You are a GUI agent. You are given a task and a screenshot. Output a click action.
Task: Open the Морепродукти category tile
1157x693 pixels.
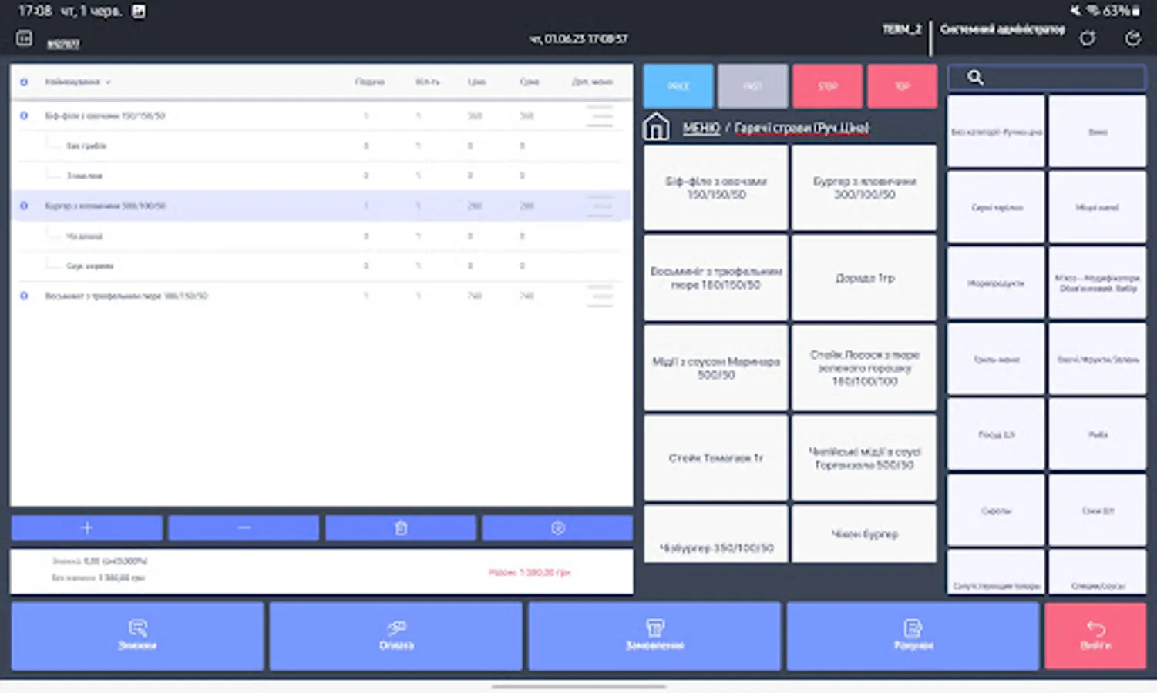(x=996, y=283)
